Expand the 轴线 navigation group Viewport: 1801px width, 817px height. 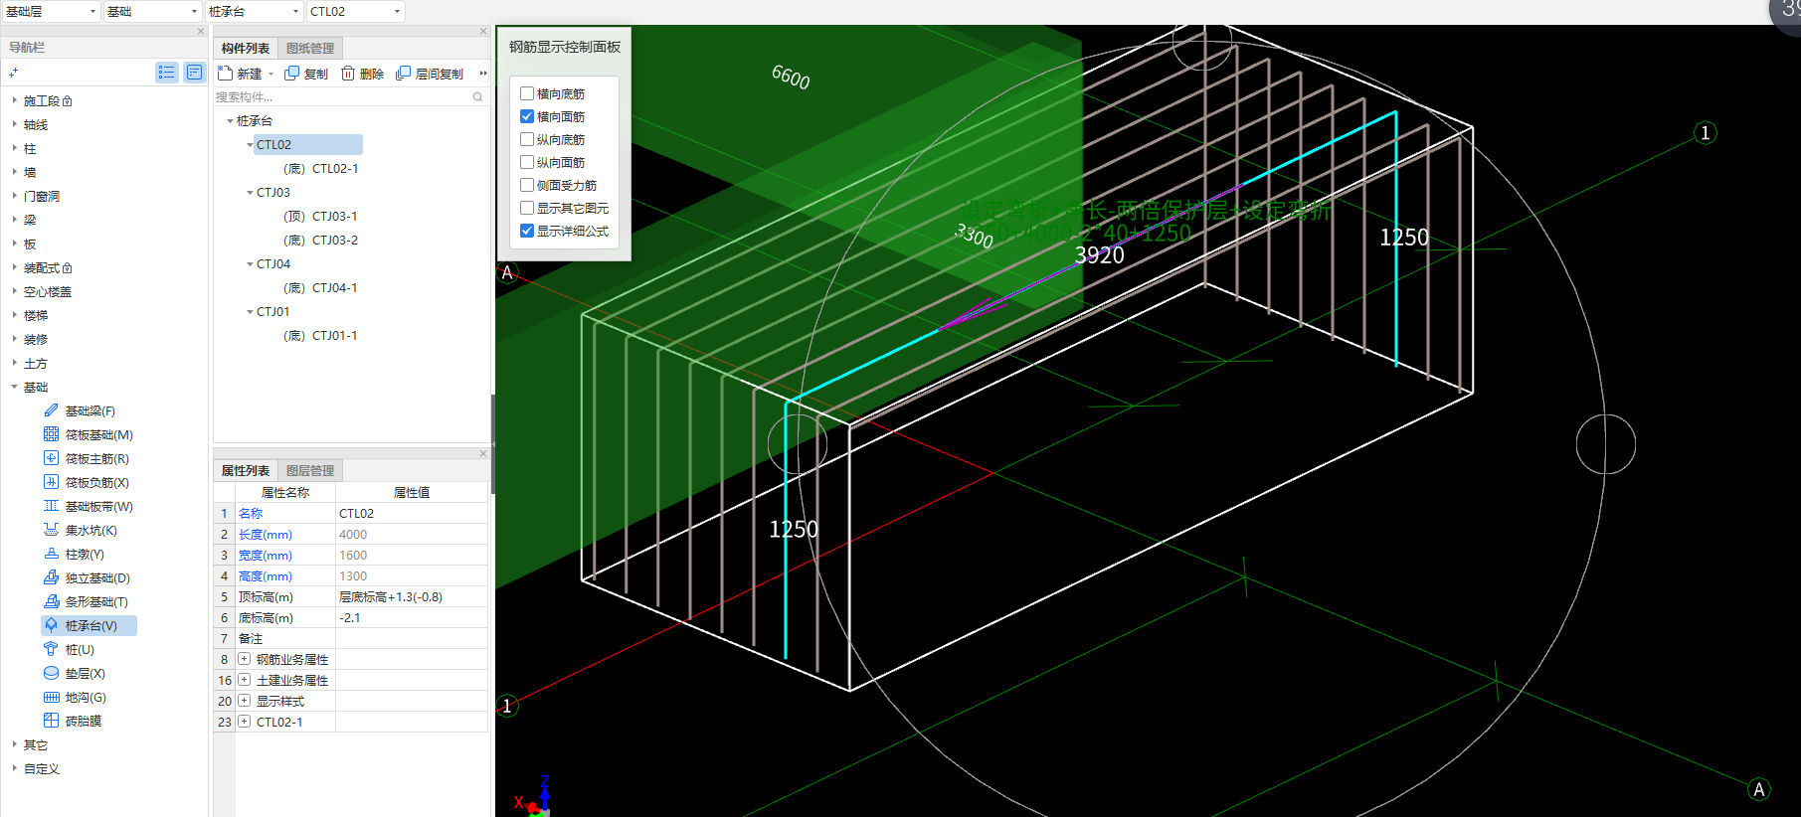coord(14,124)
